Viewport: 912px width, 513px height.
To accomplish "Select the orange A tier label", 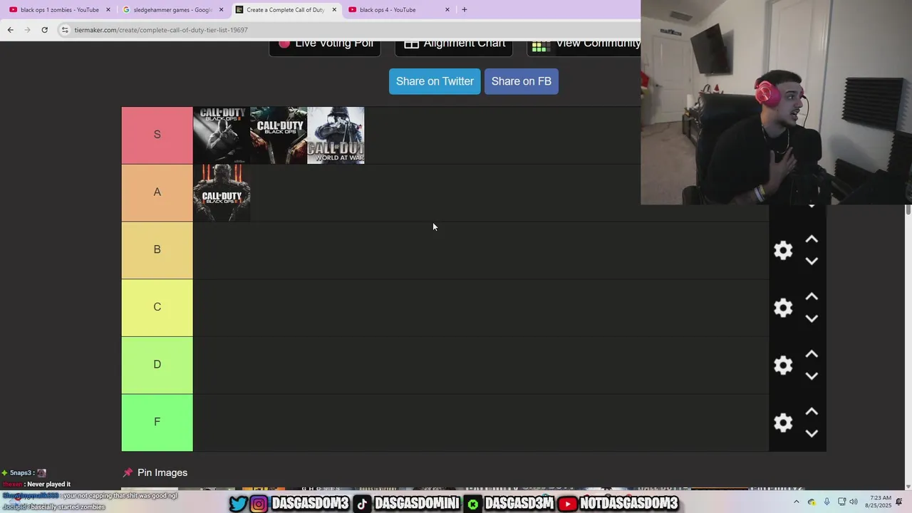I will tap(157, 192).
